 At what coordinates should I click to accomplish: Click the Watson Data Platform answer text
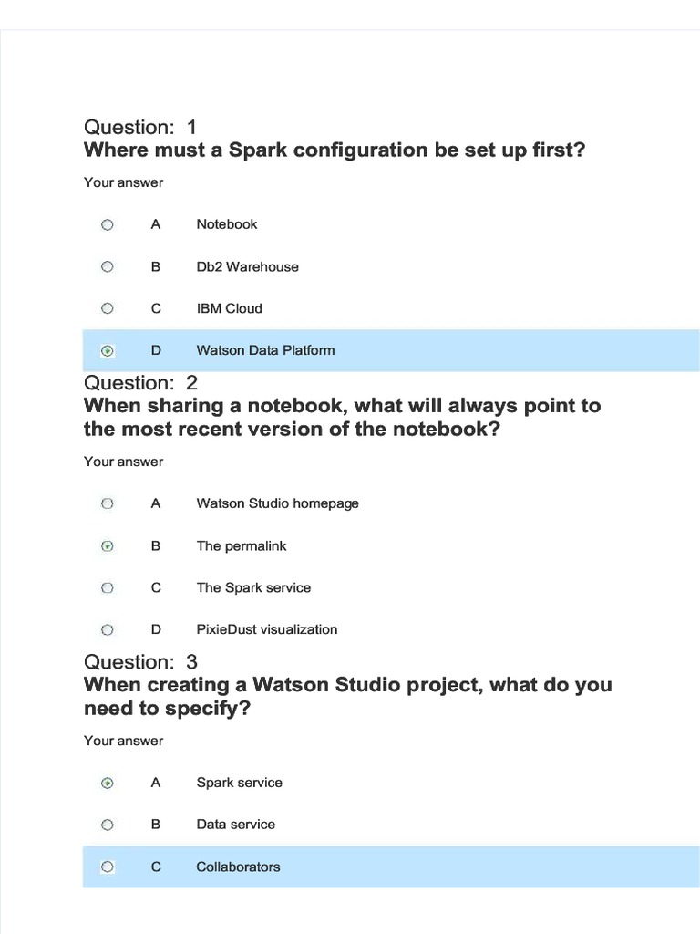[x=265, y=350]
